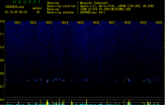Click the 1.1 kHz axis label

tap(2, 34)
